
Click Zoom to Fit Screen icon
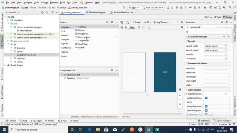[x=180, y=109]
